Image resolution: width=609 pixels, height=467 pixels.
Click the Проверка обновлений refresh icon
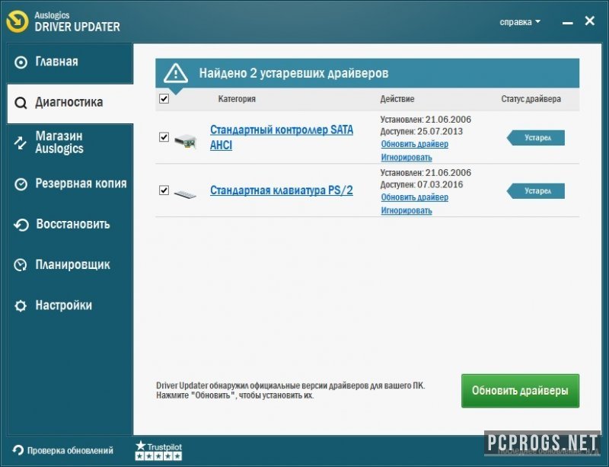[x=18, y=450]
